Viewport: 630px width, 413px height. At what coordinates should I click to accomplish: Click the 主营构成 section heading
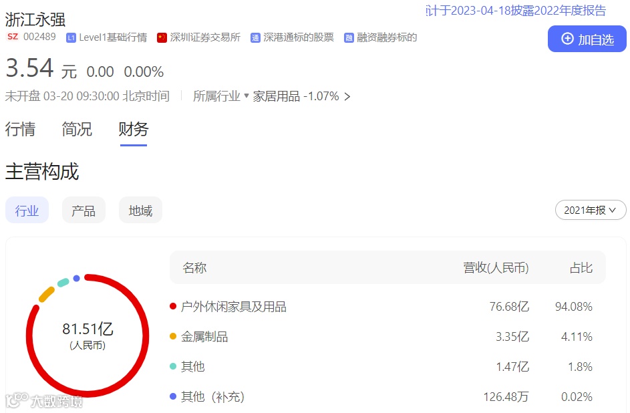(x=42, y=172)
